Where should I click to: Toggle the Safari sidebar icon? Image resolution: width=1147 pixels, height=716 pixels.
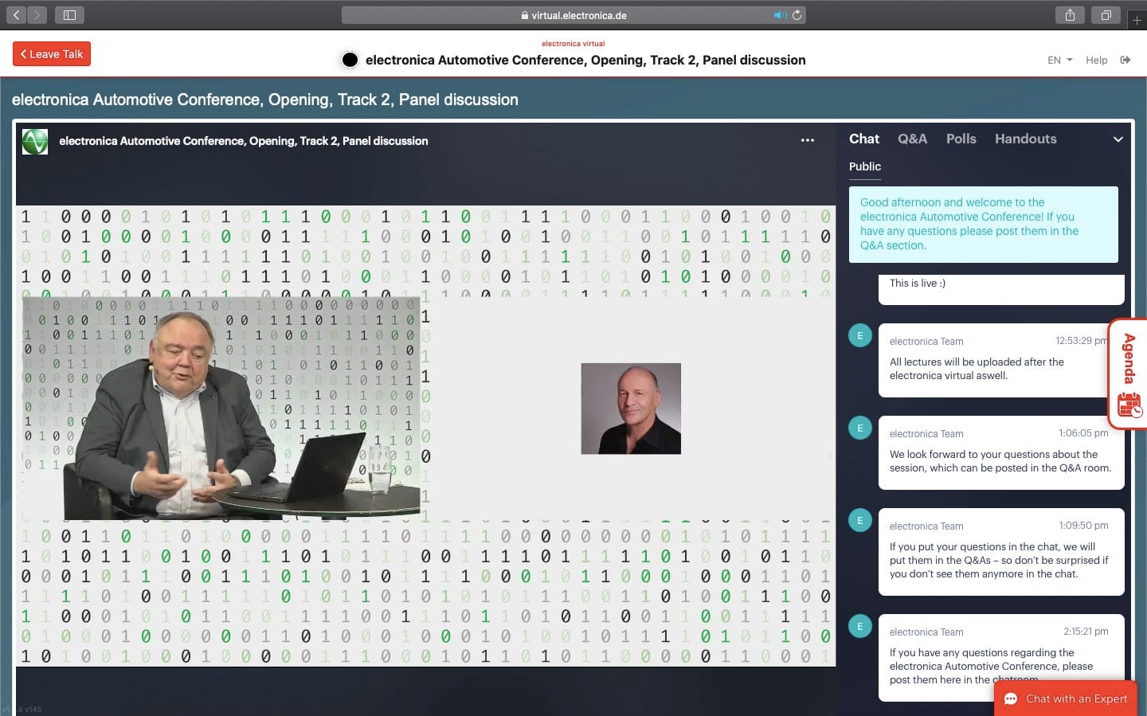[x=69, y=15]
